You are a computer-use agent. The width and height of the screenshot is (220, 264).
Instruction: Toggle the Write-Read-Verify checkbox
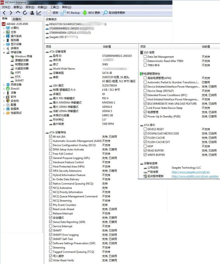tap(50, 260)
